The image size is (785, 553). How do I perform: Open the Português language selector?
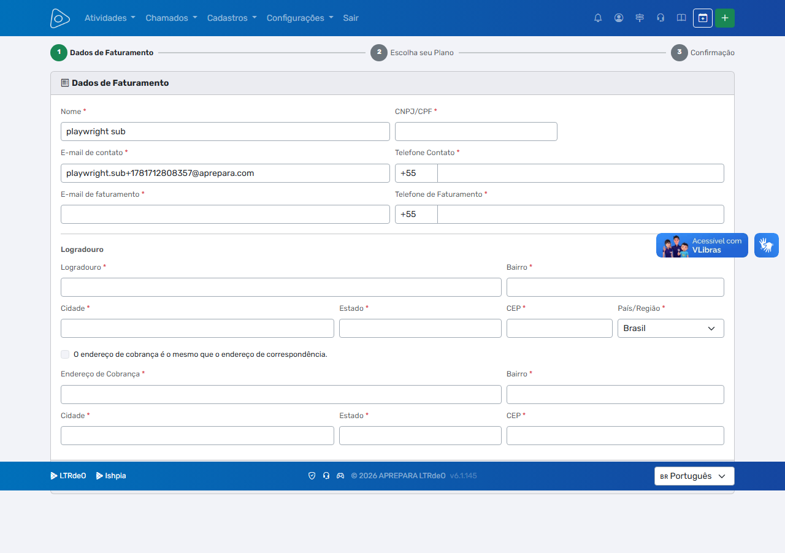694,476
